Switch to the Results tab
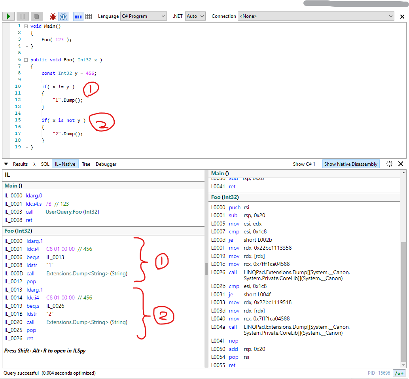 point(20,164)
